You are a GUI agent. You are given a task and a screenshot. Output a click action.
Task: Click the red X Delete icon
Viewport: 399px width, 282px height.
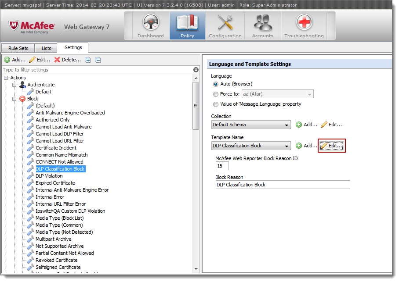point(57,60)
